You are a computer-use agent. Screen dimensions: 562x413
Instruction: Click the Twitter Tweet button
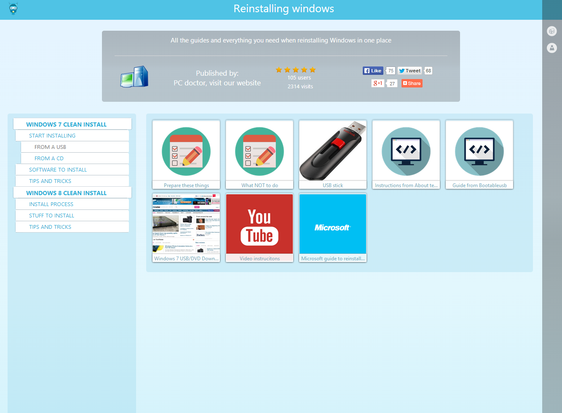(x=409, y=71)
